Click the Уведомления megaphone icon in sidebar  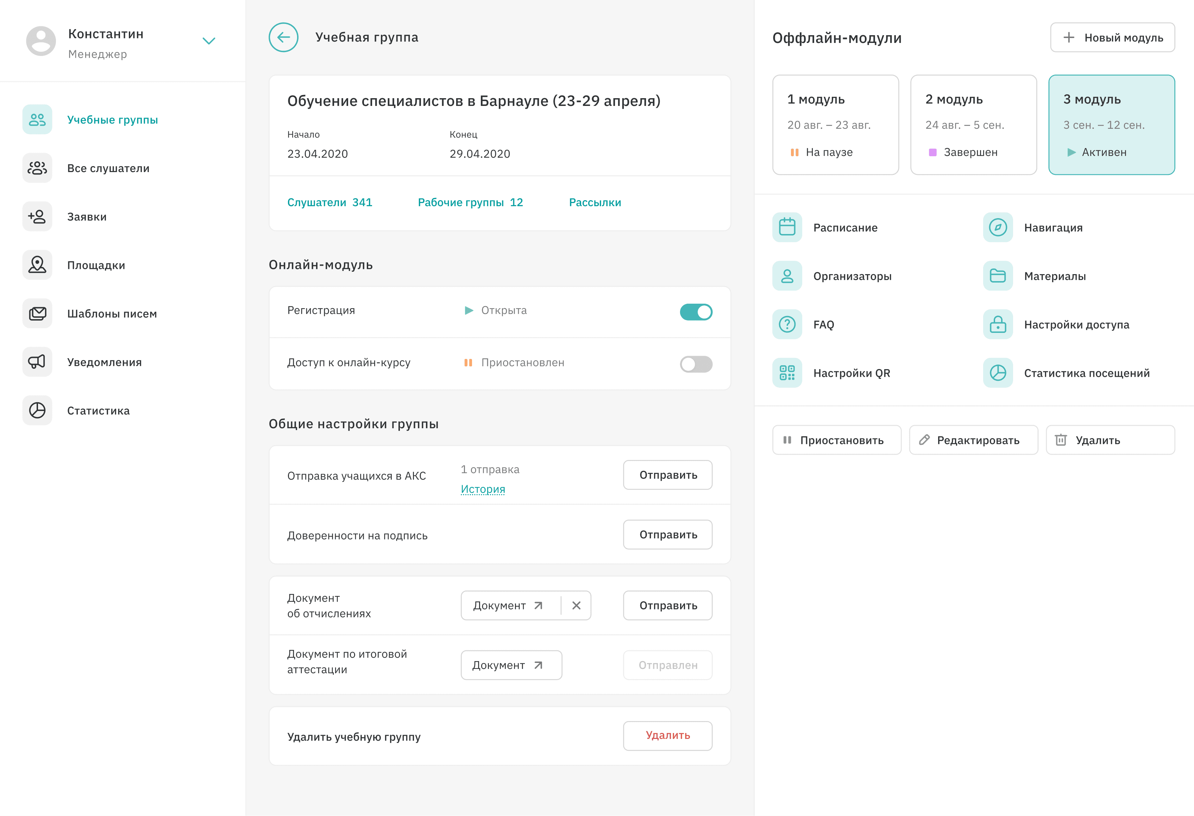(37, 362)
